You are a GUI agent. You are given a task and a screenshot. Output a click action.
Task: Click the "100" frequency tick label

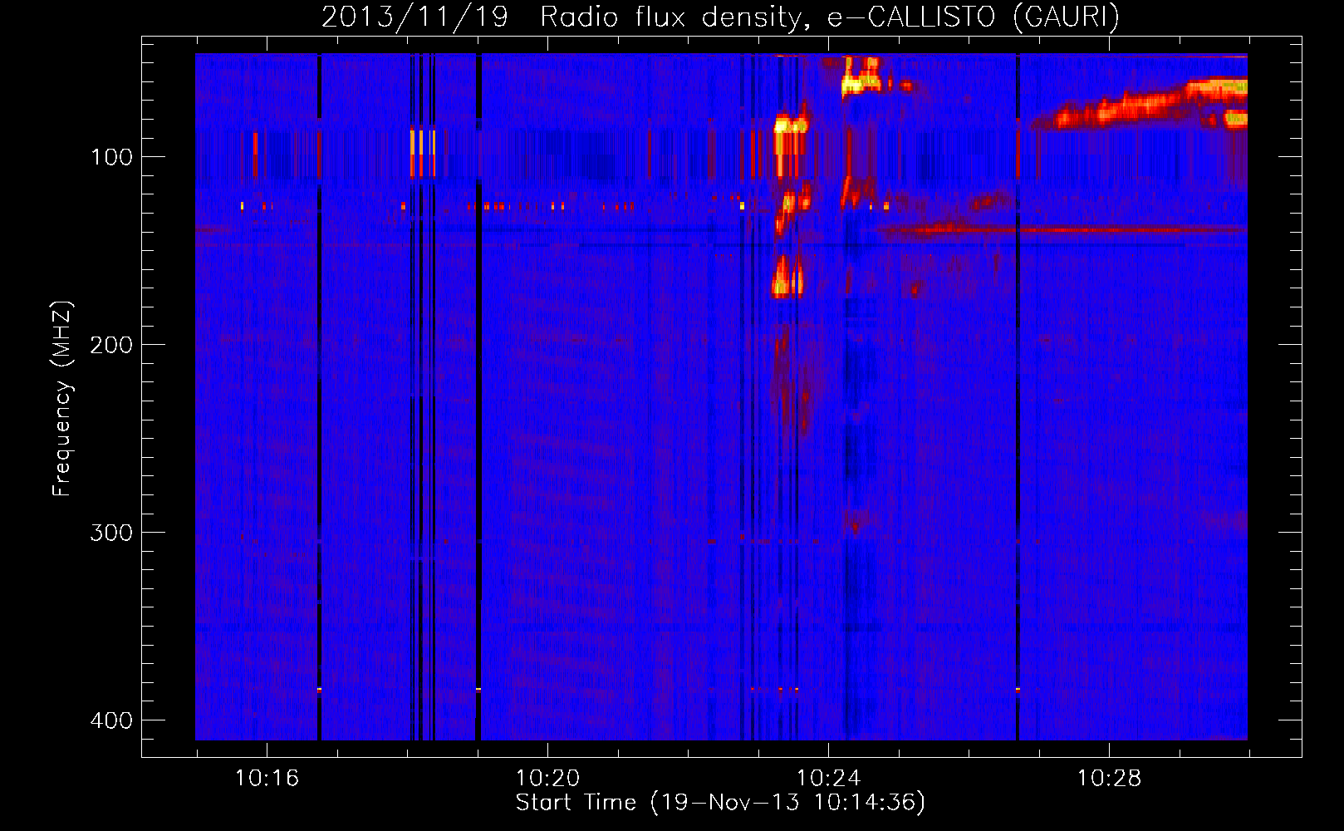click(x=111, y=157)
